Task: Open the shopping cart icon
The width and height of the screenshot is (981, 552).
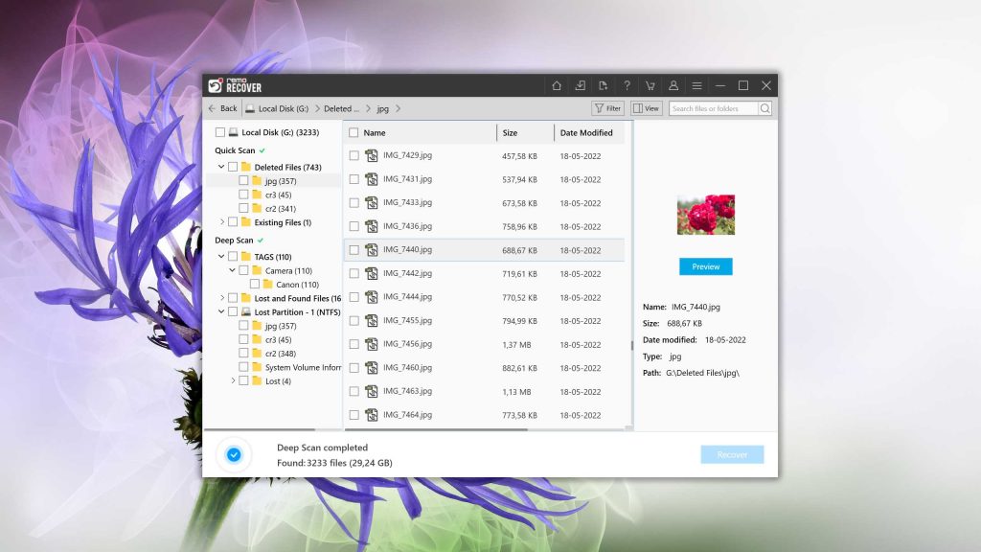Action: click(x=650, y=85)
